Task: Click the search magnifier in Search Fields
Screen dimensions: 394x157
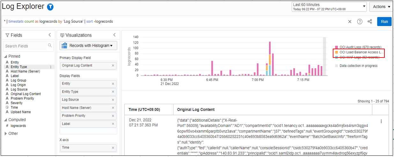Action: click(x=50, y=45)
